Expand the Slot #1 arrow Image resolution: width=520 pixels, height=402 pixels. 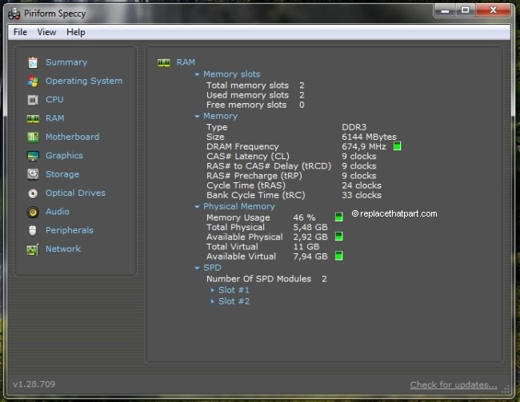pos(212,290)
